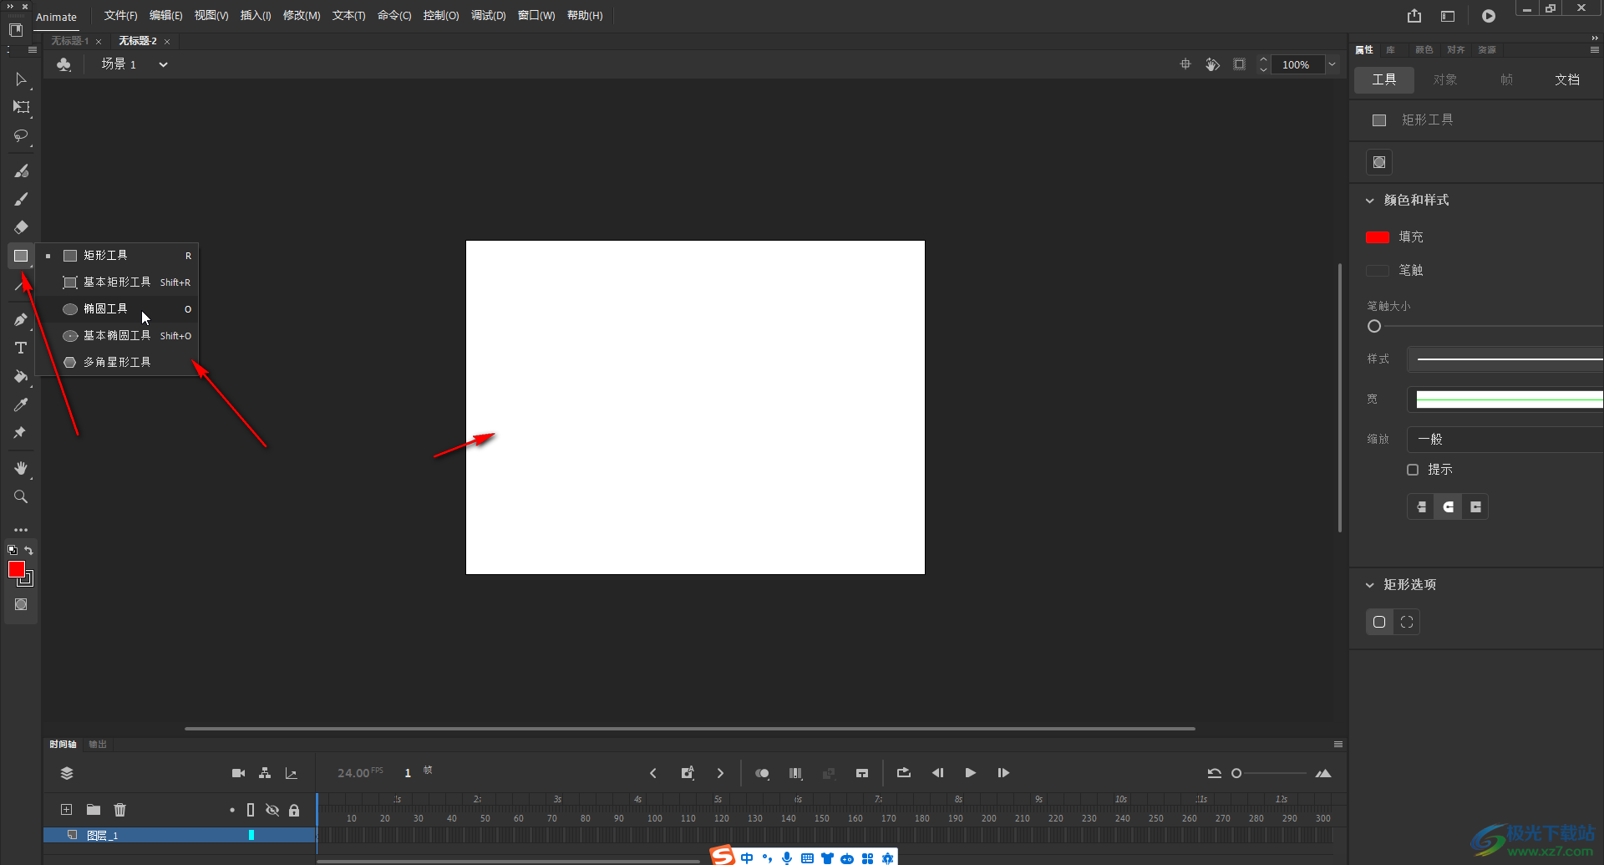Create a new layer folder

[94, 809]
